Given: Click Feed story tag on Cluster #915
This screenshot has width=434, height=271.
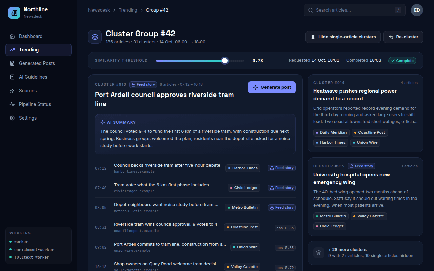Looking at the screenshot, I should pos(361,166).
